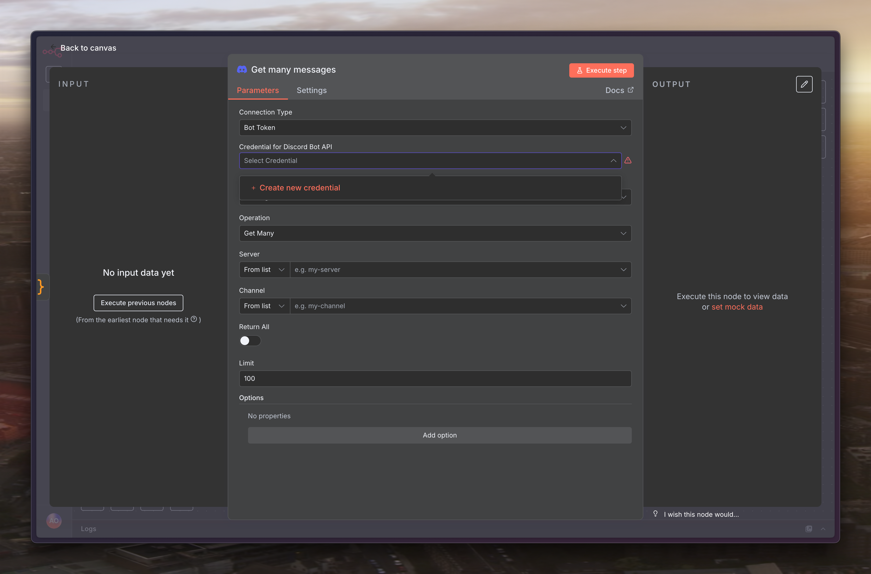Toggle the Return All switch
This screenshot has width=871, height=574.
[250, 341]
